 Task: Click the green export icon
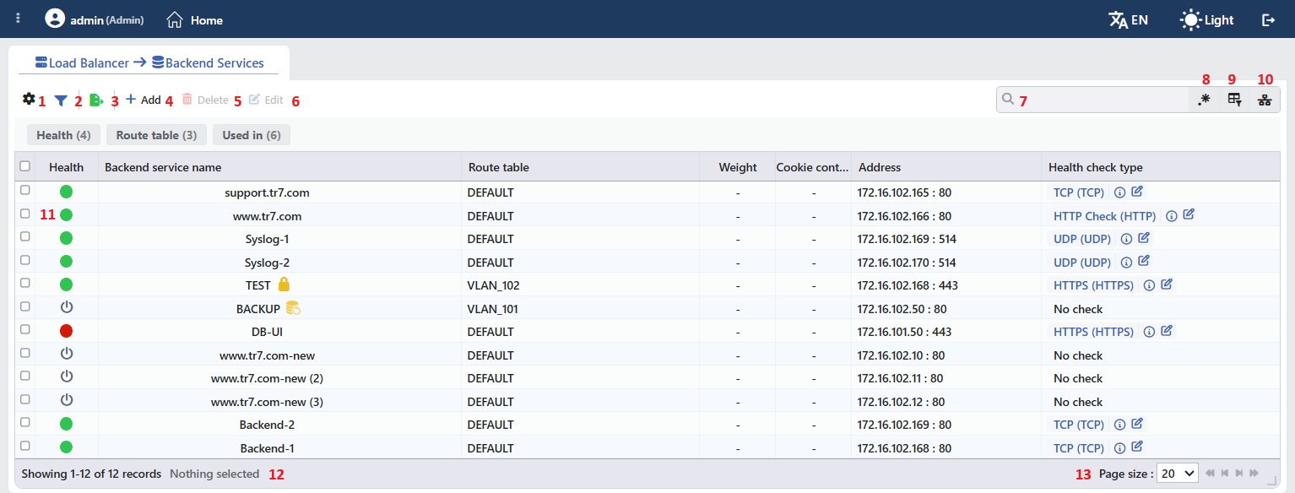(x=97, y=100)
